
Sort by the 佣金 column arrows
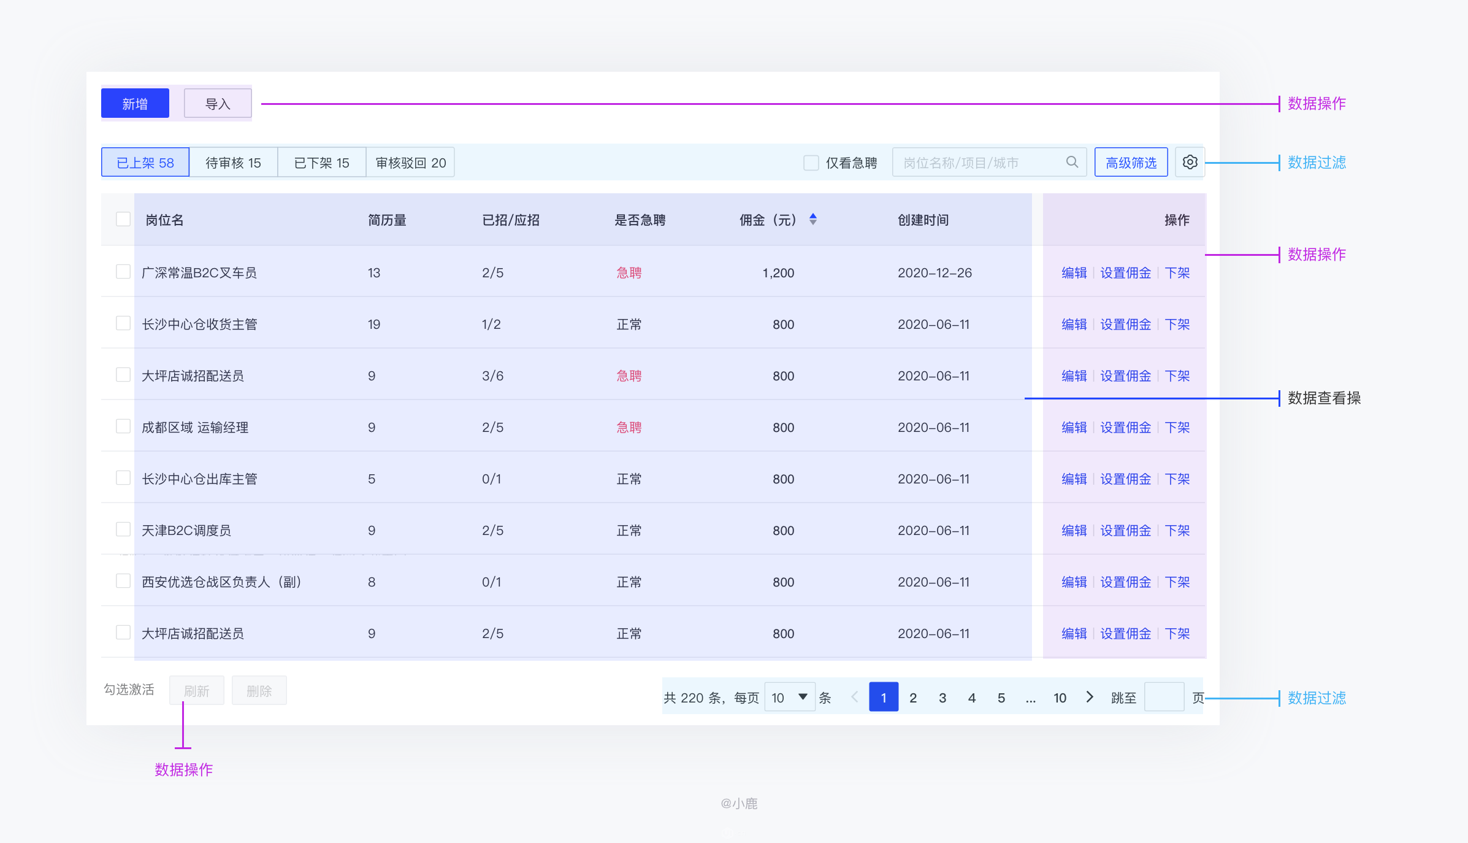(x=813, y=220)
